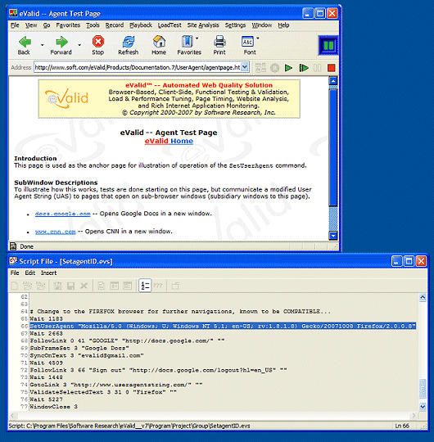Click the red Stop icon
The width and height of the screenshot is (434, 442).
(x=98, y=42)
